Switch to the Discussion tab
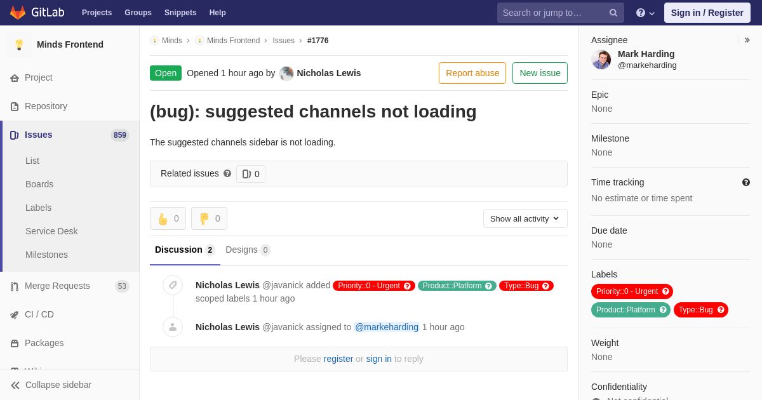The image size is (762, 400). pos(185,250)
